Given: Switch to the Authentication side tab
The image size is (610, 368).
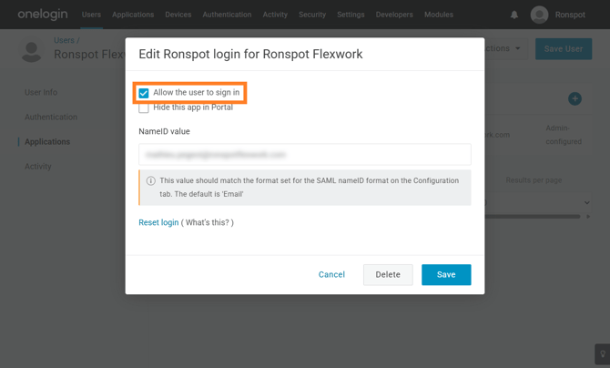Looking at the screenshot, I should (x=51, y=117).
